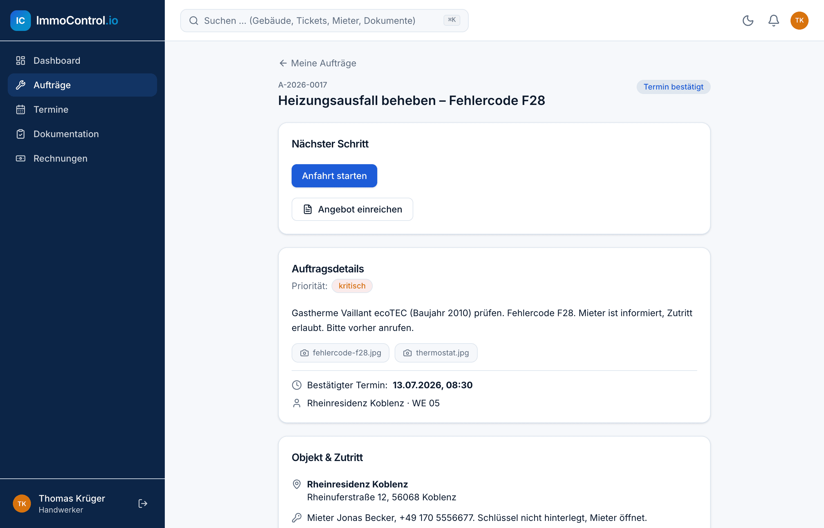The height and width of the screenshot is (528, 824).
Task: Click the banknote icon beside Rechnungen
Action: click(21, 158)
